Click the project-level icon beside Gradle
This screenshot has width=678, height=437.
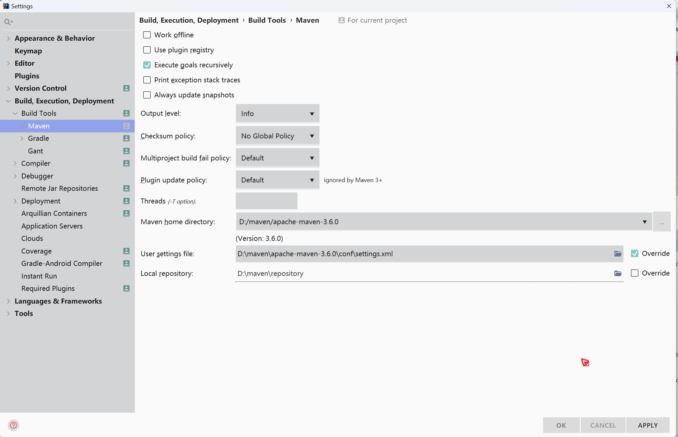(126, 138)
